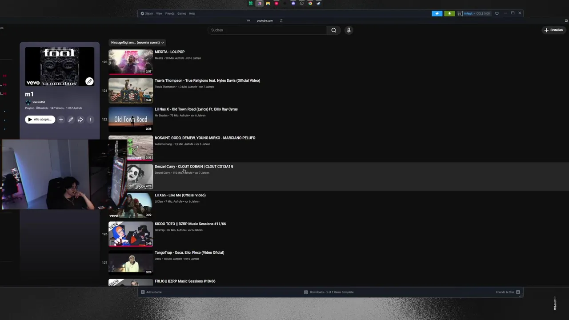Screen dimensions: 569x320
Task: Click the blue megaphone announcements icon
Action: [437, 13]
